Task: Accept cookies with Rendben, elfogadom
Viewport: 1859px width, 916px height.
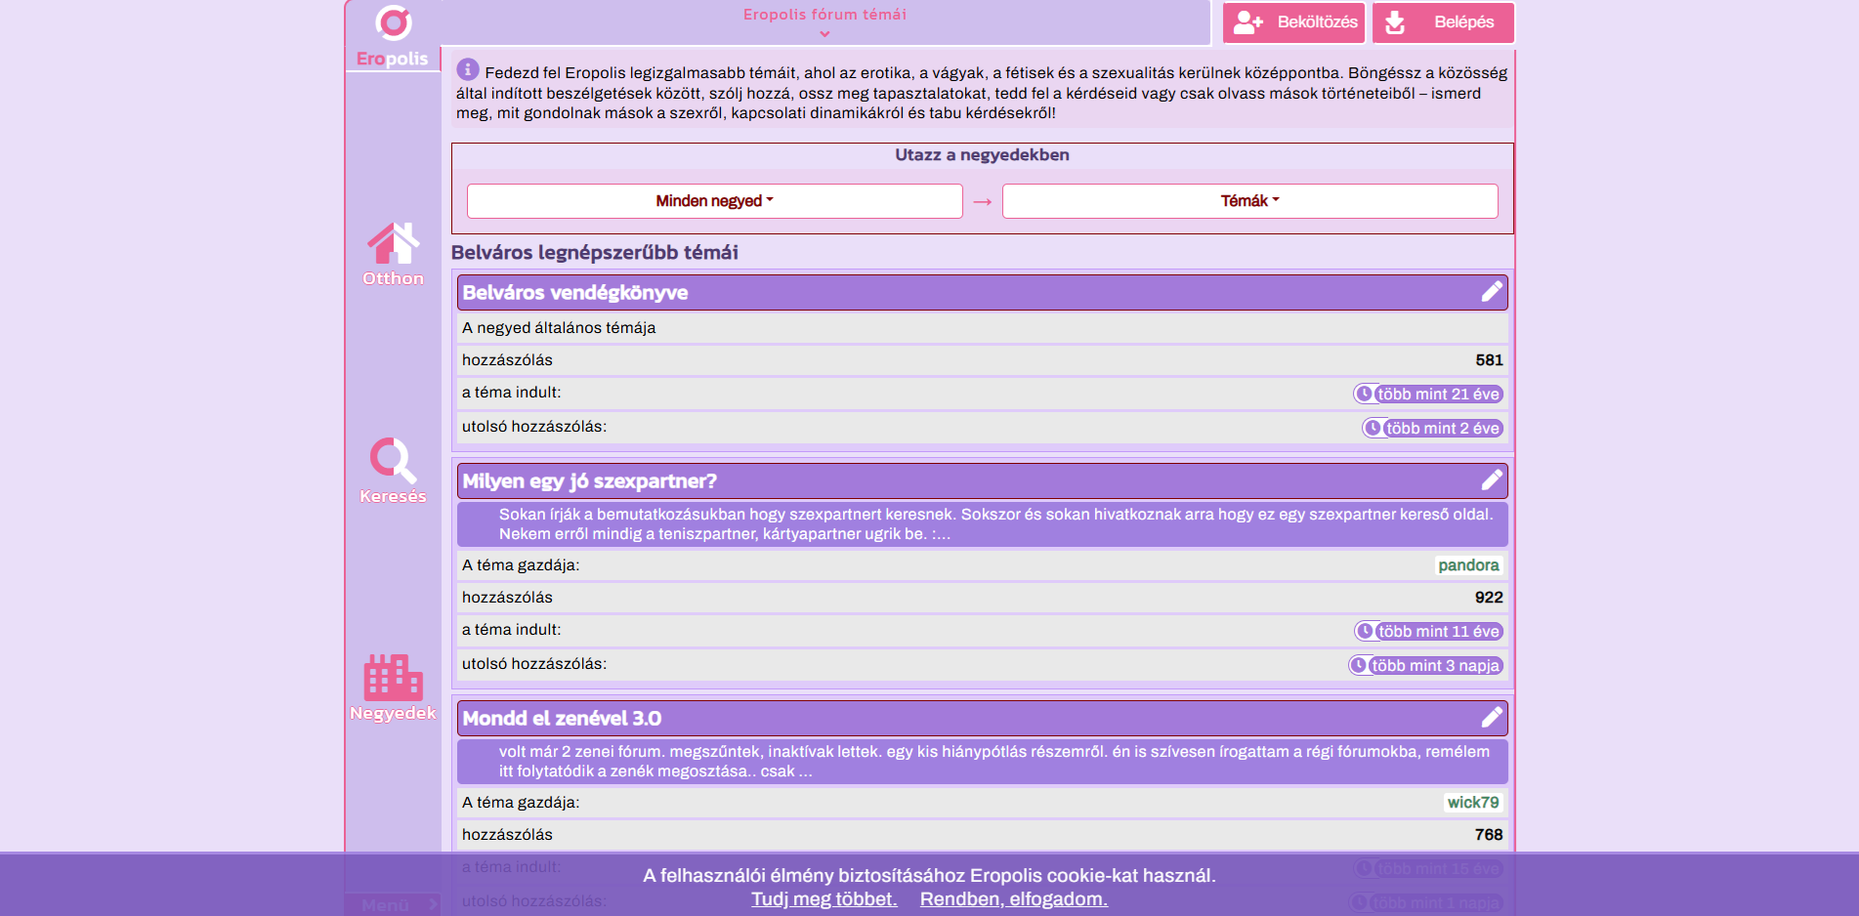Action: [1013, 898]
